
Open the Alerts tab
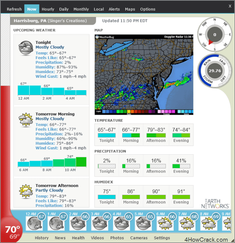(x=114, y=9)
